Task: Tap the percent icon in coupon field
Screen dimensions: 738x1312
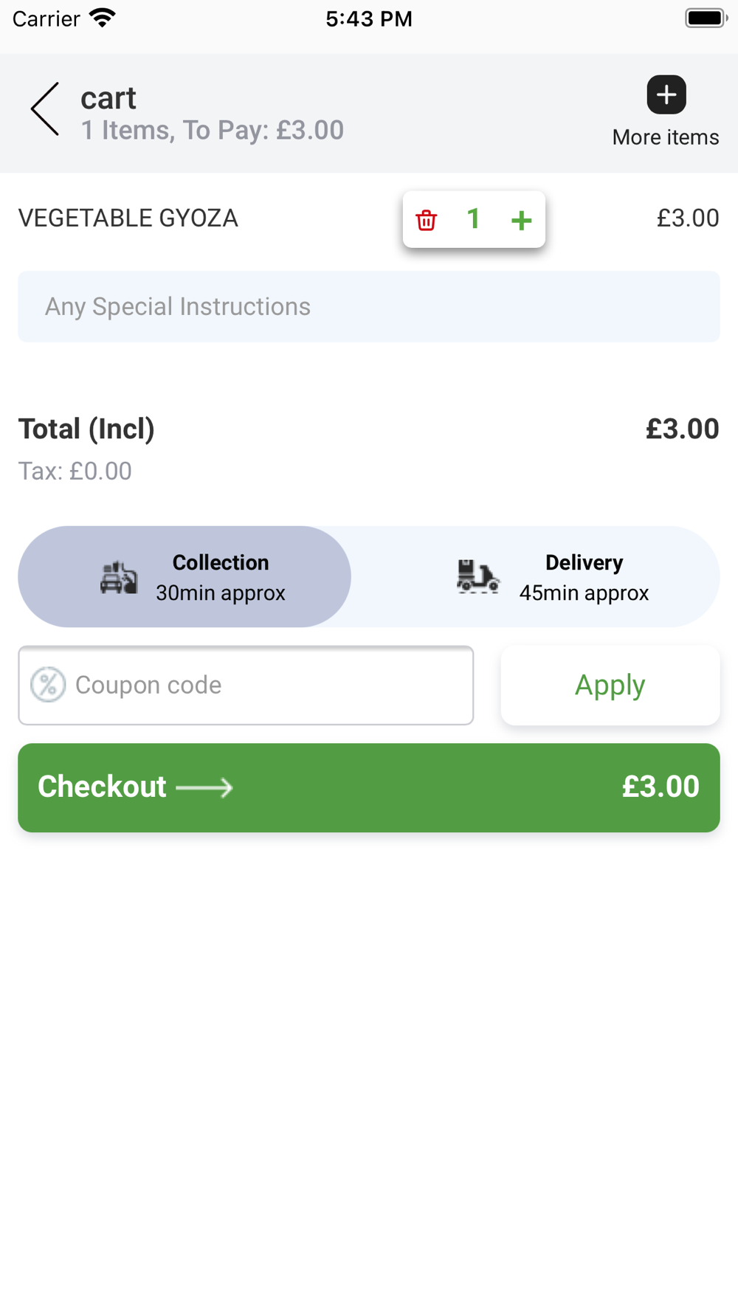Action: 49,685
